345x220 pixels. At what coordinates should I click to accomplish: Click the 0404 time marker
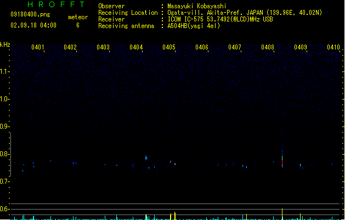click(x=136, y=47)
